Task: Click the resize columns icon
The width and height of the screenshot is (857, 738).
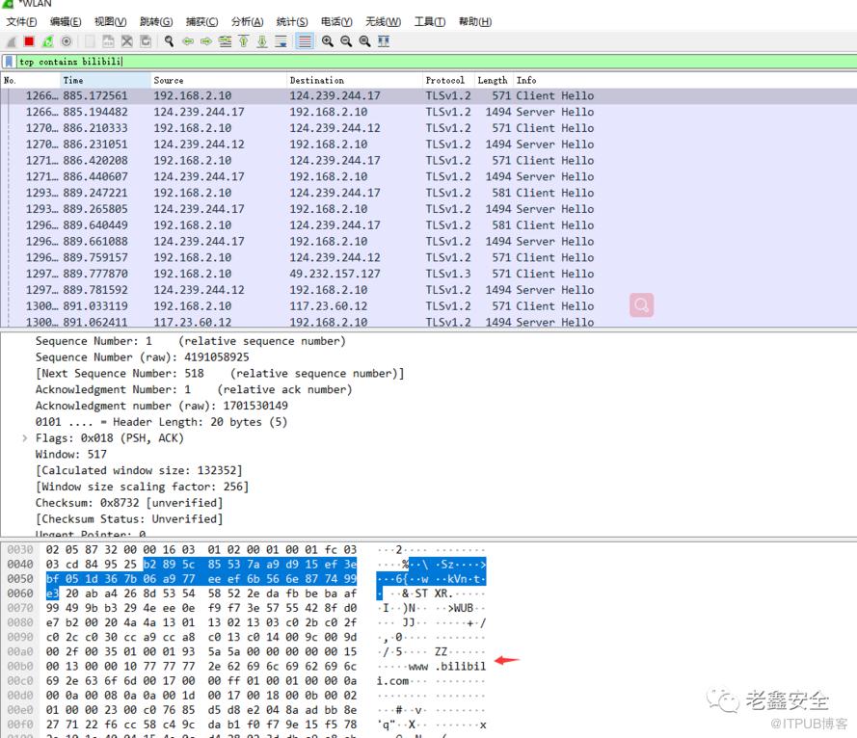Action: (x=384, y=41)
